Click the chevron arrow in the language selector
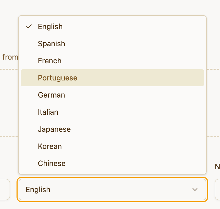Image resolution: width=220 pixels, height=209 pixels. tap(195, 189)
